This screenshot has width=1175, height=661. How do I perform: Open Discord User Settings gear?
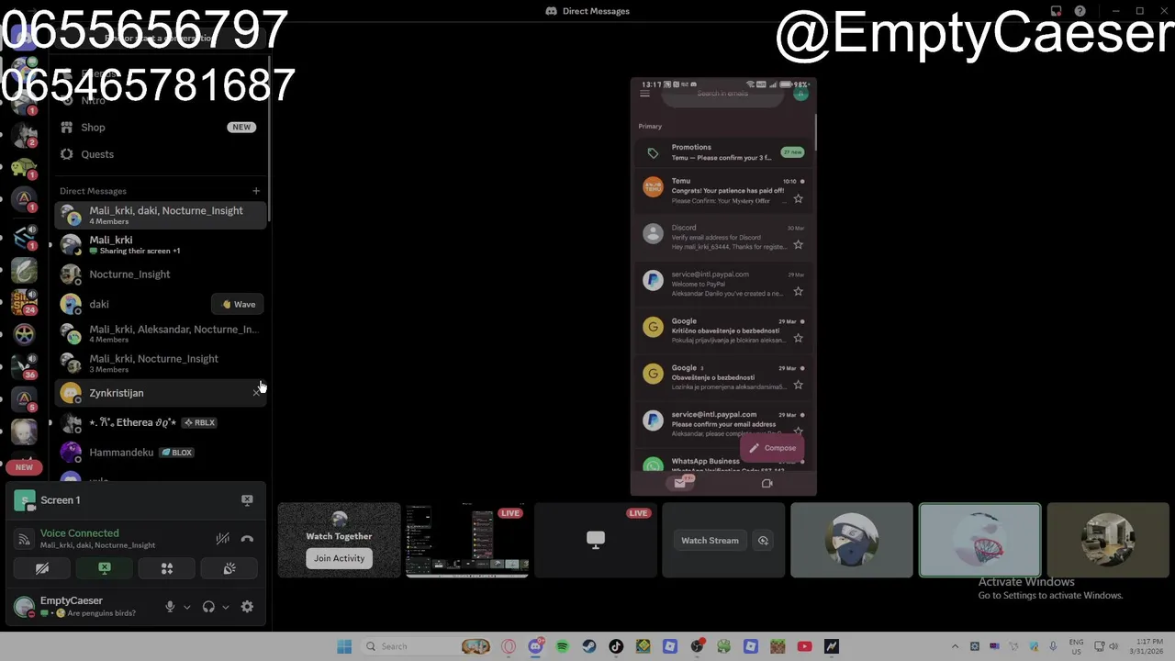pyautogui.click(x=247, y=607)
